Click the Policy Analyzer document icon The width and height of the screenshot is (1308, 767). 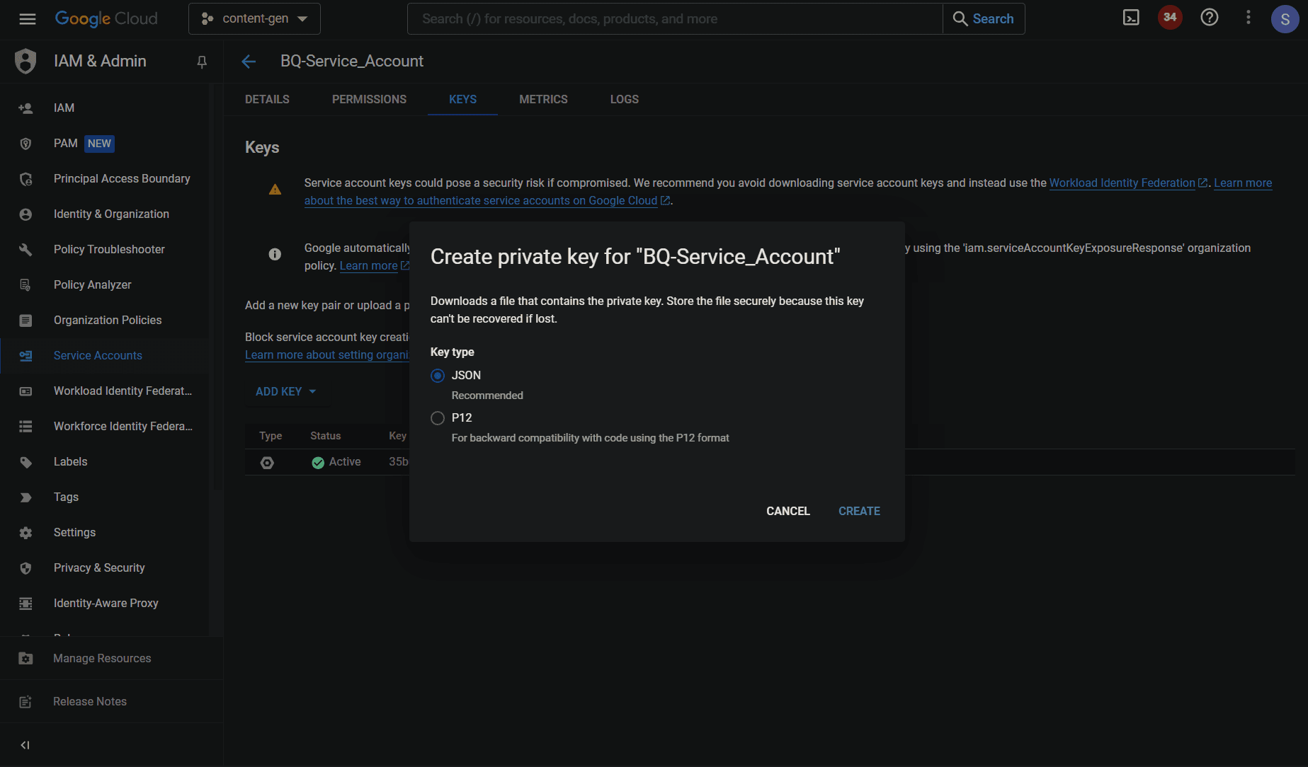(25, 285)
